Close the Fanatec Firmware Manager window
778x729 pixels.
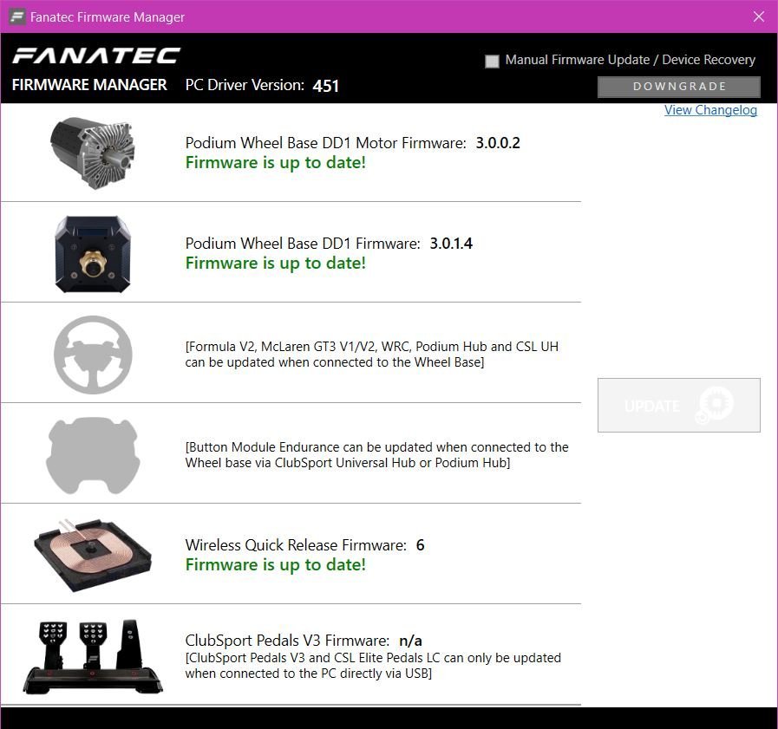click(758, 17)
